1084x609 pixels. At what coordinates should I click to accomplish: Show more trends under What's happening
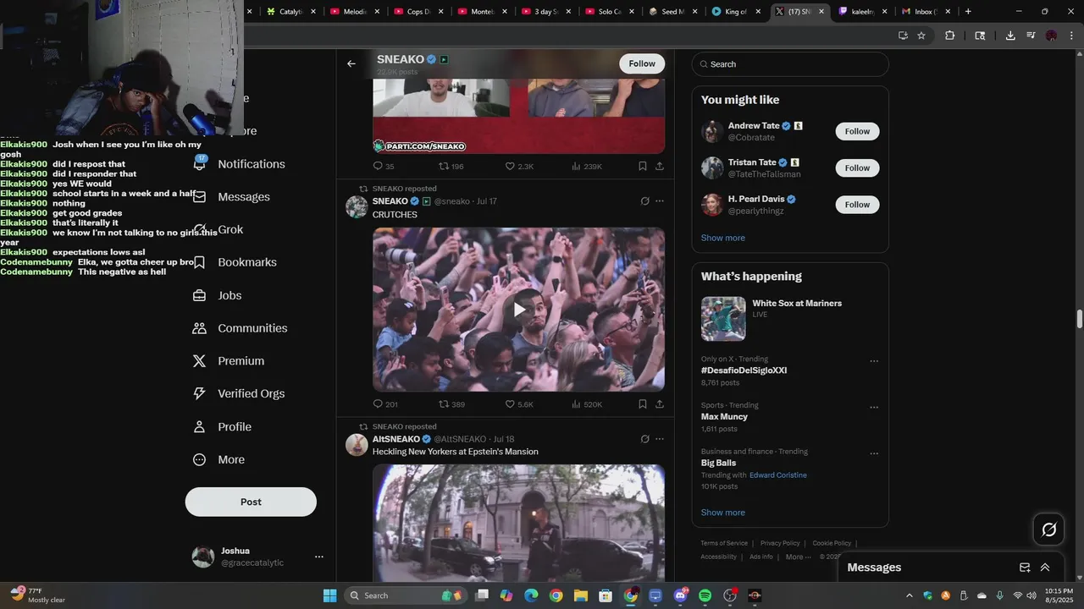pos(723,513)
